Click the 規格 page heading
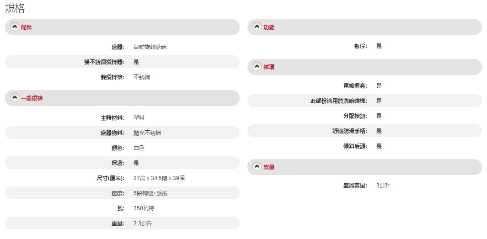This screenshot has height=239, width=487. [x=15, y=8]
